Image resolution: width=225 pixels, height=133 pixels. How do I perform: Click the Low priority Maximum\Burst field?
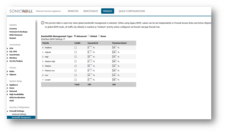pyautogui.click(x=114, y=75)
